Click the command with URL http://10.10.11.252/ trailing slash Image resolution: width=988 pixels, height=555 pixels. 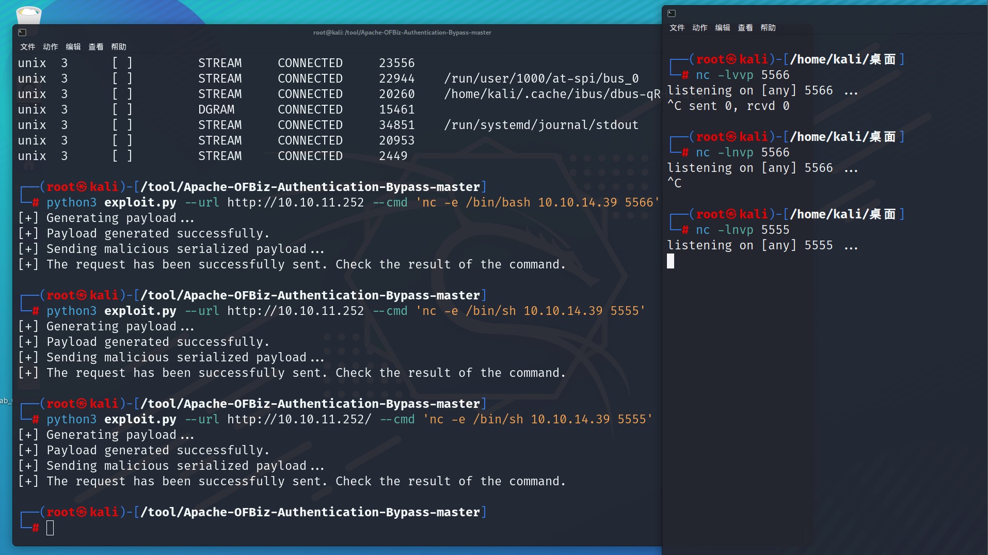[x=349, y=419]
